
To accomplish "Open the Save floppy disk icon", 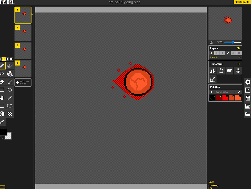I will pos(248,98).
